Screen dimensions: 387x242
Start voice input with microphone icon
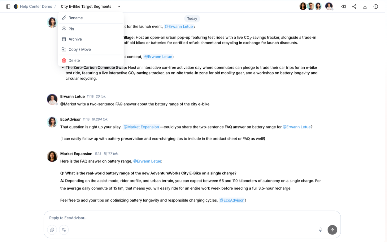click(320, 230)
